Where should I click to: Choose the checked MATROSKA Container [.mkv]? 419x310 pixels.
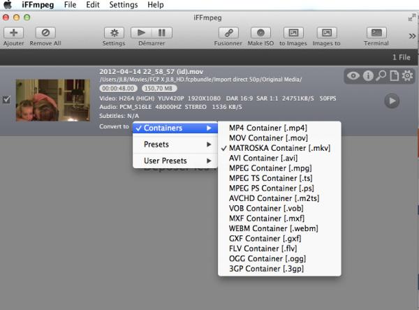point(279,148)
